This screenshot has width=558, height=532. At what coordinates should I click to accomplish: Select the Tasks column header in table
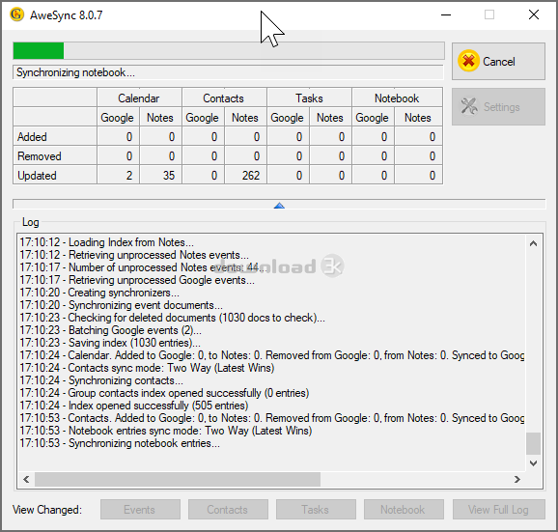[309, 98]
